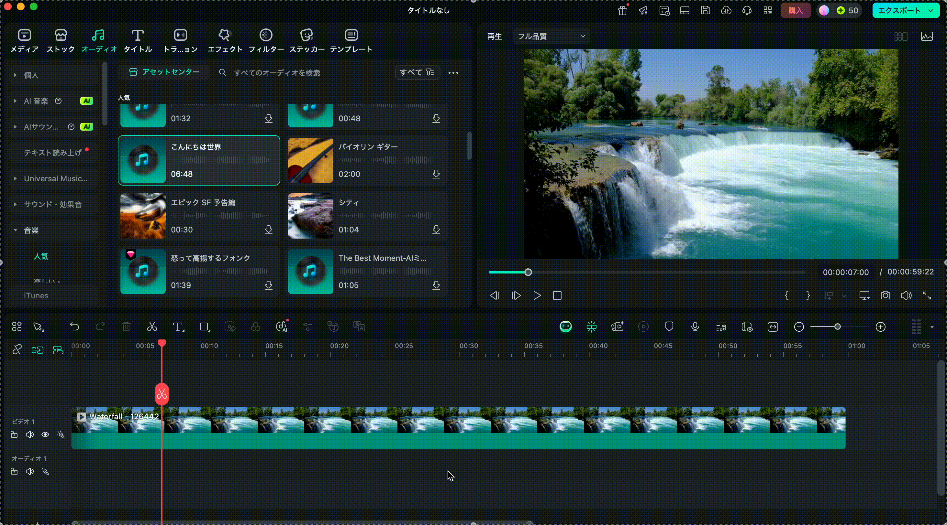Image resolution: width=947 pixels, height=525 pixels.
Task: Open the すべて filter dropdown
Action: (x=417, y=72)
